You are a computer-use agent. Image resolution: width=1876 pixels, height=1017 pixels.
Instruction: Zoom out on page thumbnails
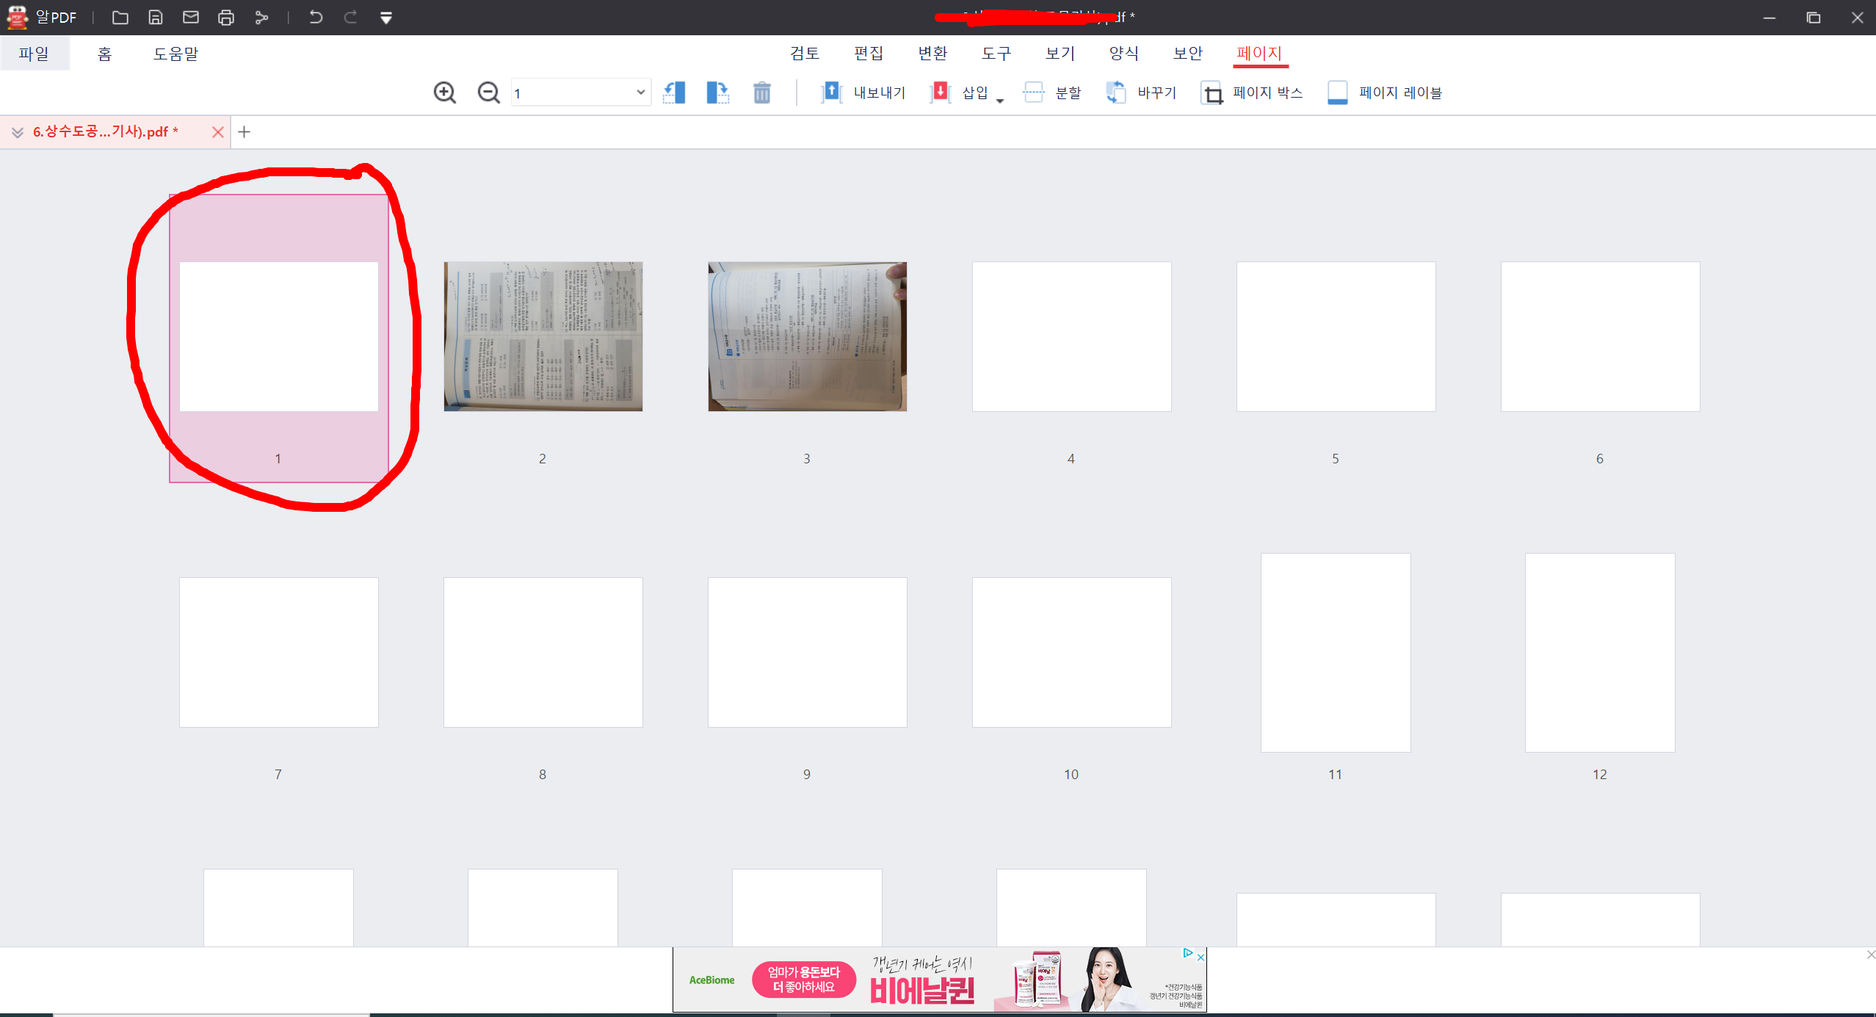click(x=489, y=93)
